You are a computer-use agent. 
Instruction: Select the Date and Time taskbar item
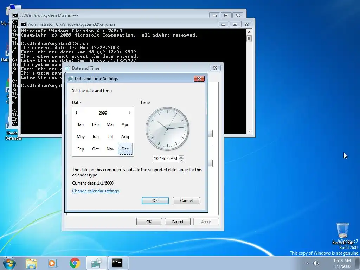(97, 263)
